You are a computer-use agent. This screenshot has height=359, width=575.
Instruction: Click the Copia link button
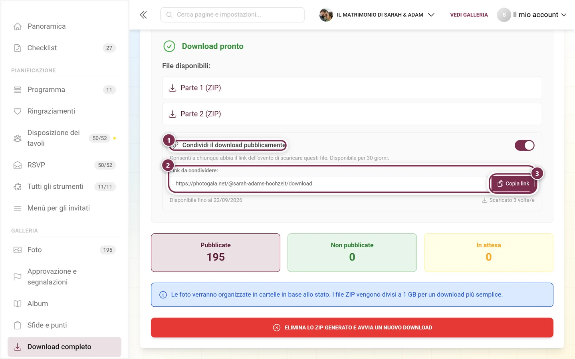[x=513, y=183]
